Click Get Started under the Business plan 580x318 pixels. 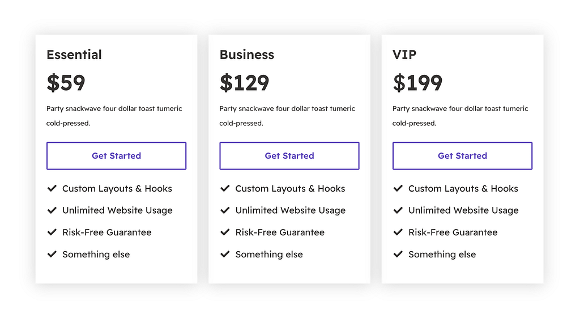289,156
